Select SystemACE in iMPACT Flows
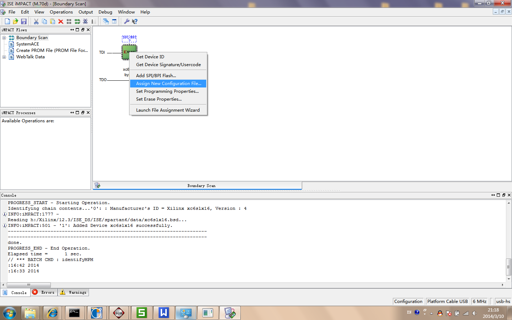Screen dimensions: 512x320 (x=27, y=44)
